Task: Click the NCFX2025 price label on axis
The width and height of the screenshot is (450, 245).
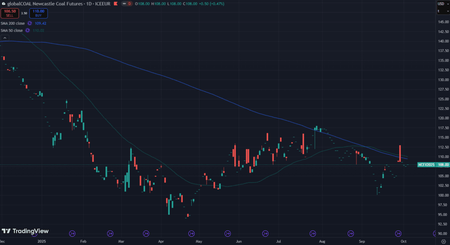Action: pos(425,165)
